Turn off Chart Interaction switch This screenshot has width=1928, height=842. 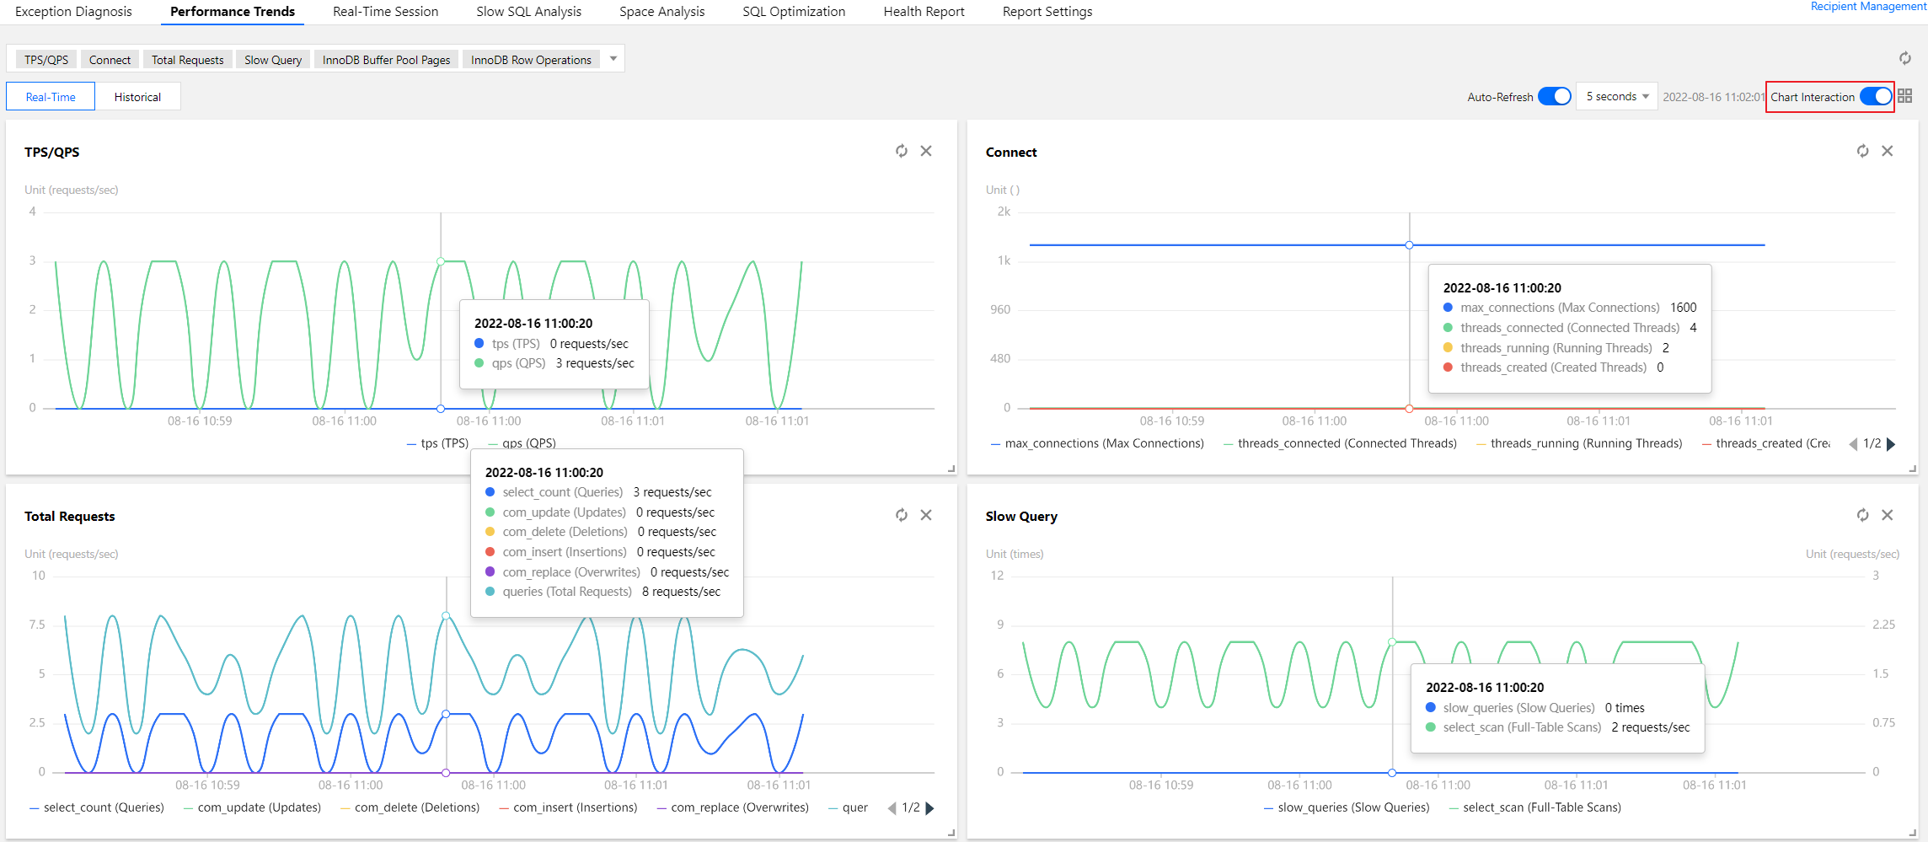coord(1876,96)
